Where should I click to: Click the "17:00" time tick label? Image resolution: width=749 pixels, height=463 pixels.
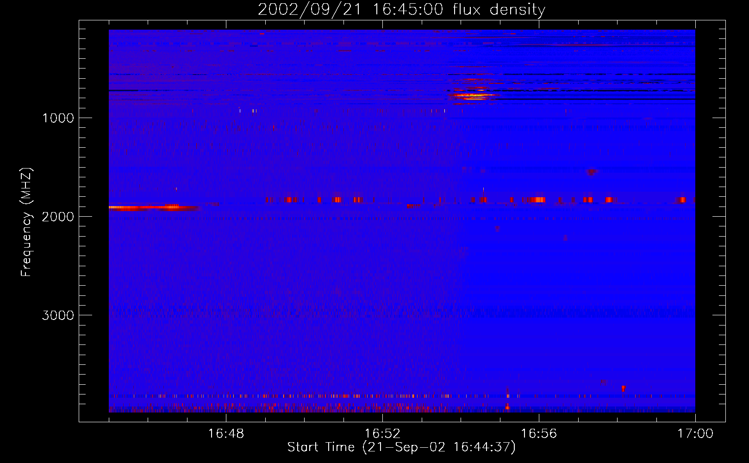tap(695, 434)
